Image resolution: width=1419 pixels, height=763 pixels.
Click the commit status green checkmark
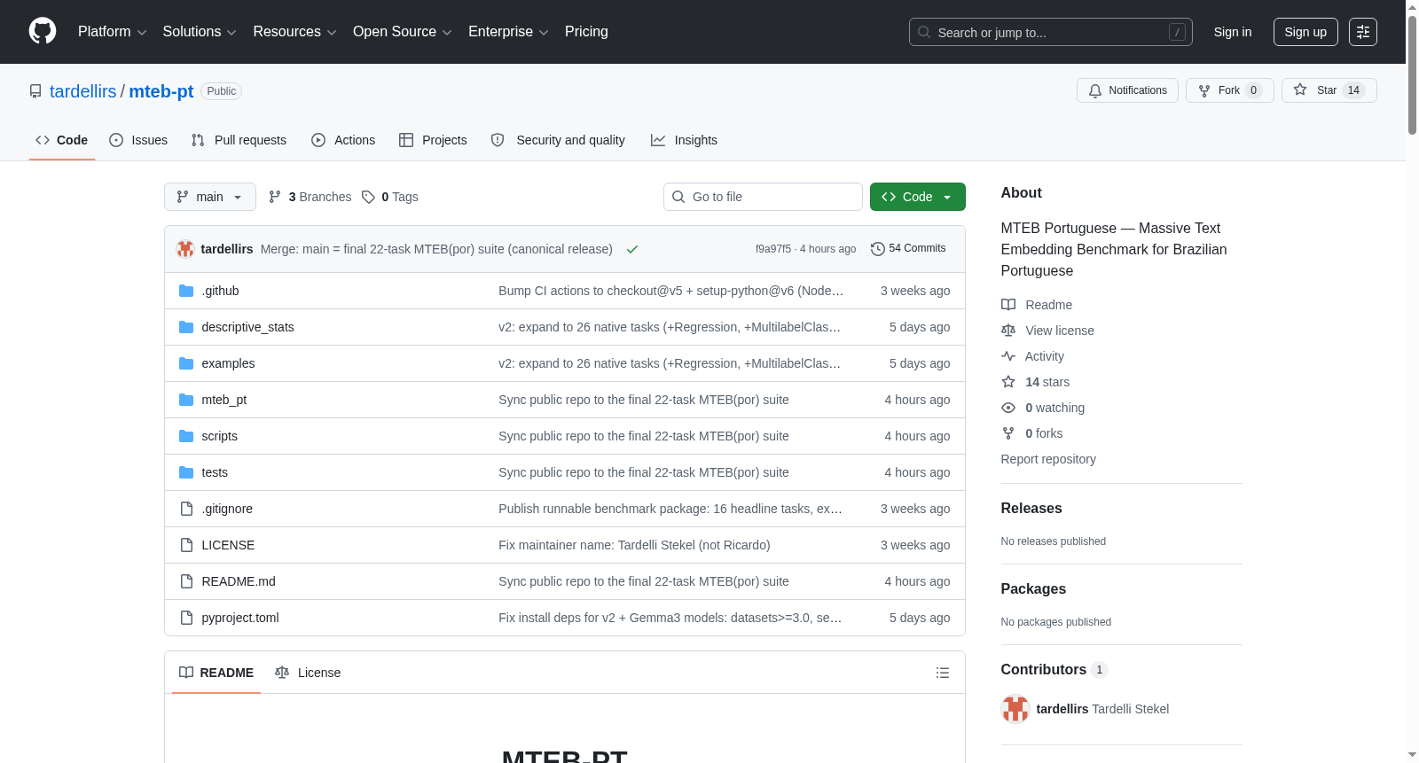(632, 249)
